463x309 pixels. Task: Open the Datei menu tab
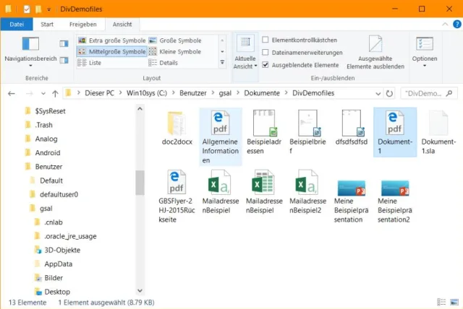tap(16, 24)
